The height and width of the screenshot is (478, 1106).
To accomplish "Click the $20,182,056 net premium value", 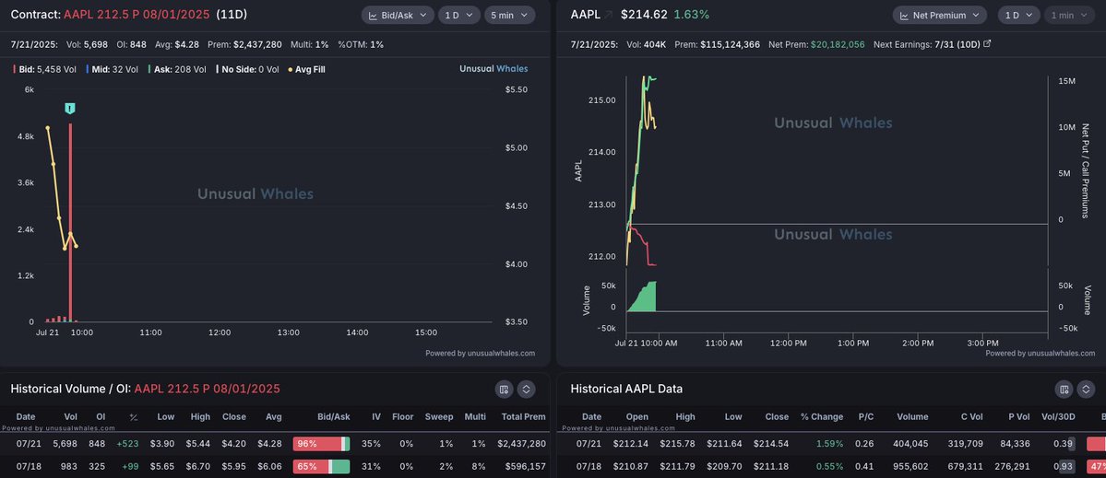I will click(x=838, y=43).
